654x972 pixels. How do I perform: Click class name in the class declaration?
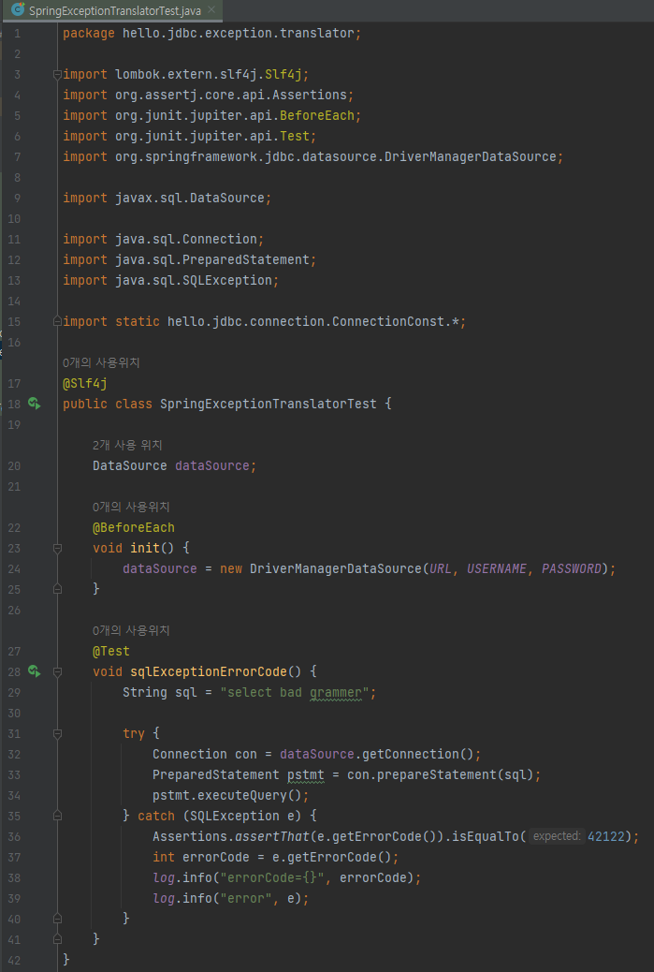pyautogui.click(x=269, y=405)
